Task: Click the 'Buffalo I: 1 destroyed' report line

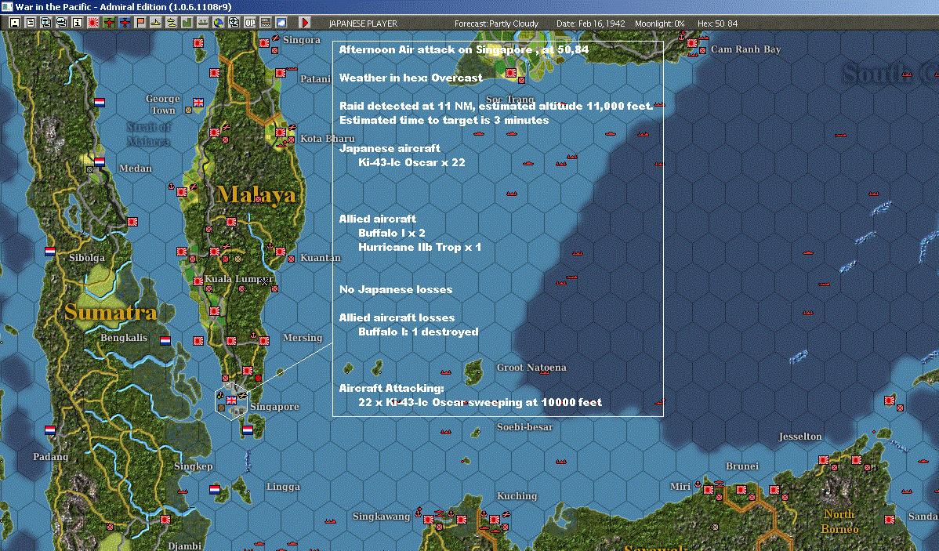Action: click(x=418, y=332)
